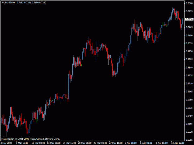Click the 25 Mar 00:00 time label
This screenshot has height=145, width=194.
coord(100,143)
